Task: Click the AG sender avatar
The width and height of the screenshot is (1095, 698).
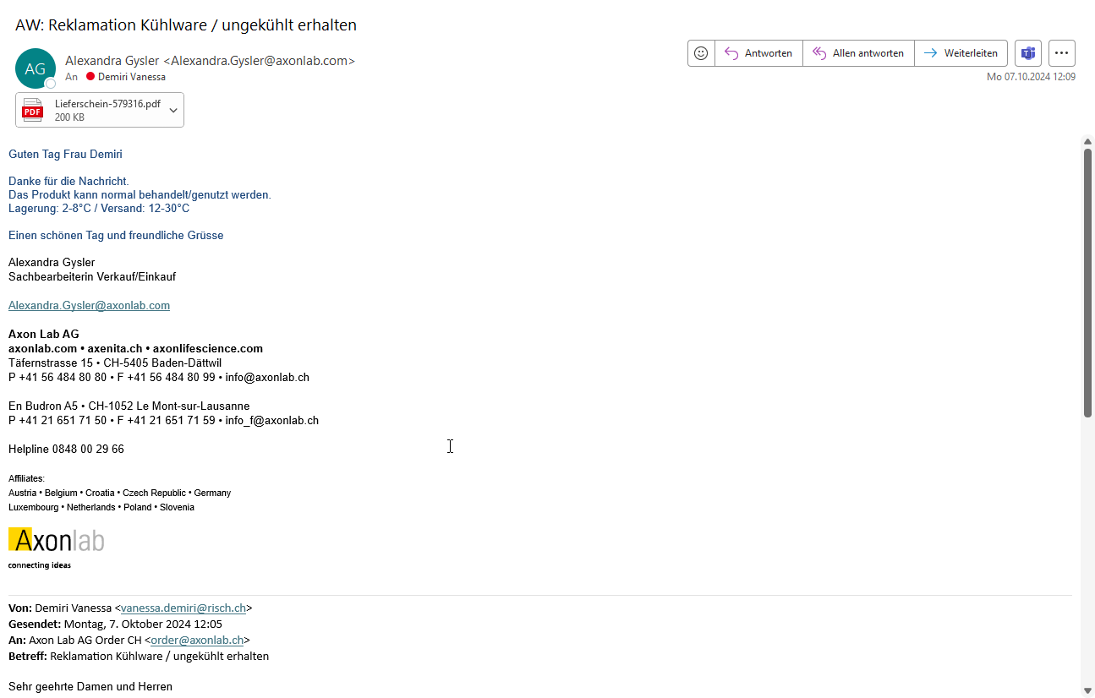Action: [x=36, y=68]
